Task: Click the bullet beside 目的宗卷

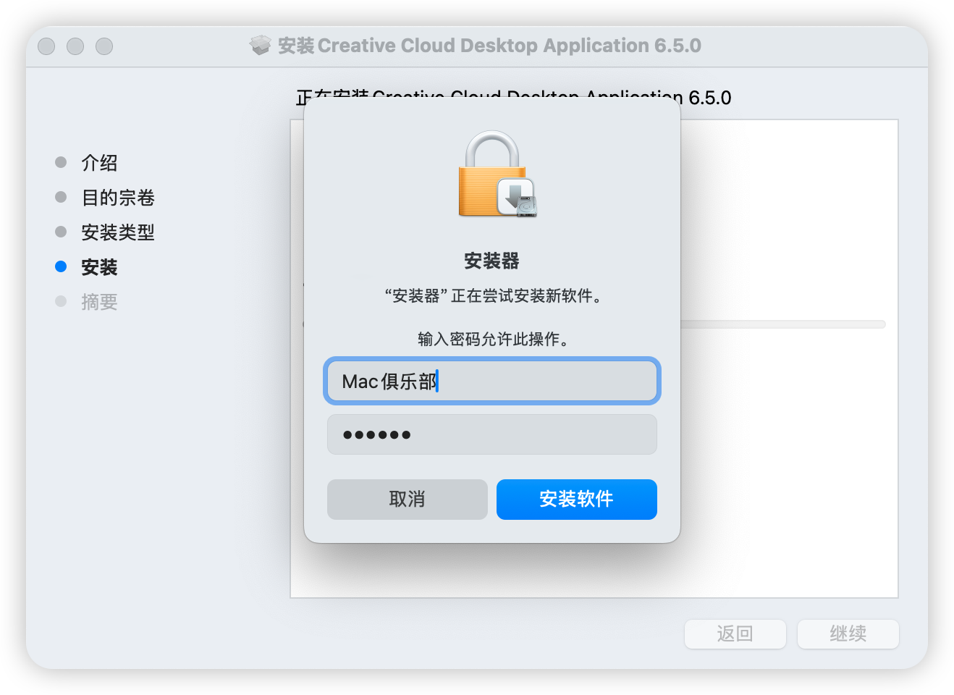Action: pyautogui.click(x=61, y=197)
